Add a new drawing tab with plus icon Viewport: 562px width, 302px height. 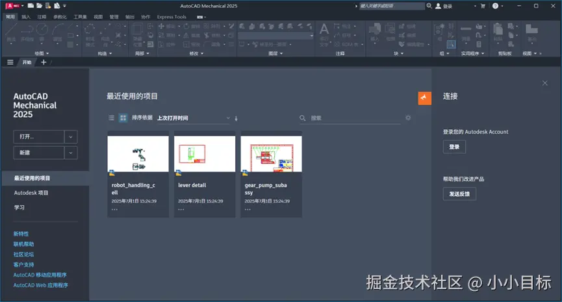click(44, 62)
